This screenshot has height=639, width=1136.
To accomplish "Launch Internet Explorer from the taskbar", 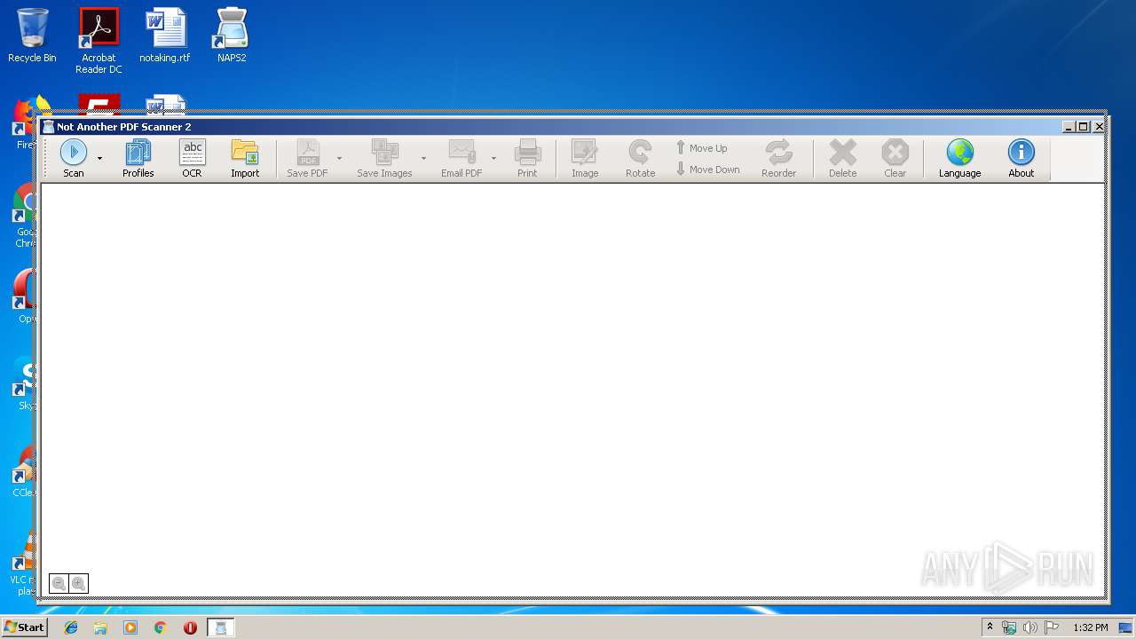I will tap(71, 627).
